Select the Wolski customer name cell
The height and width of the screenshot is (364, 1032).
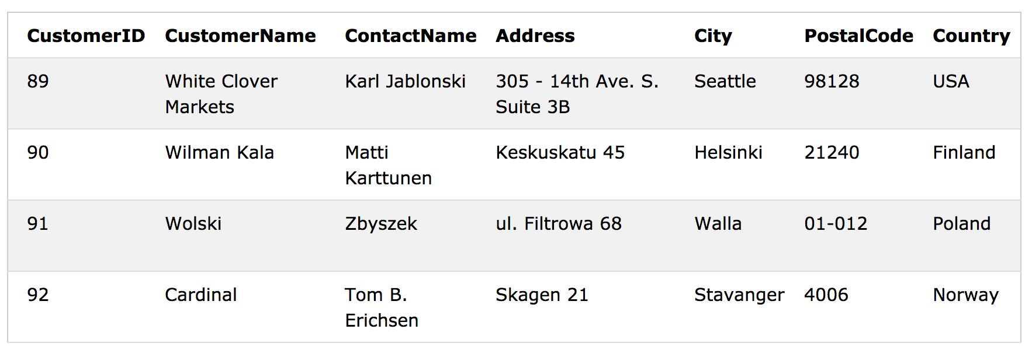[x=193, y=223]
